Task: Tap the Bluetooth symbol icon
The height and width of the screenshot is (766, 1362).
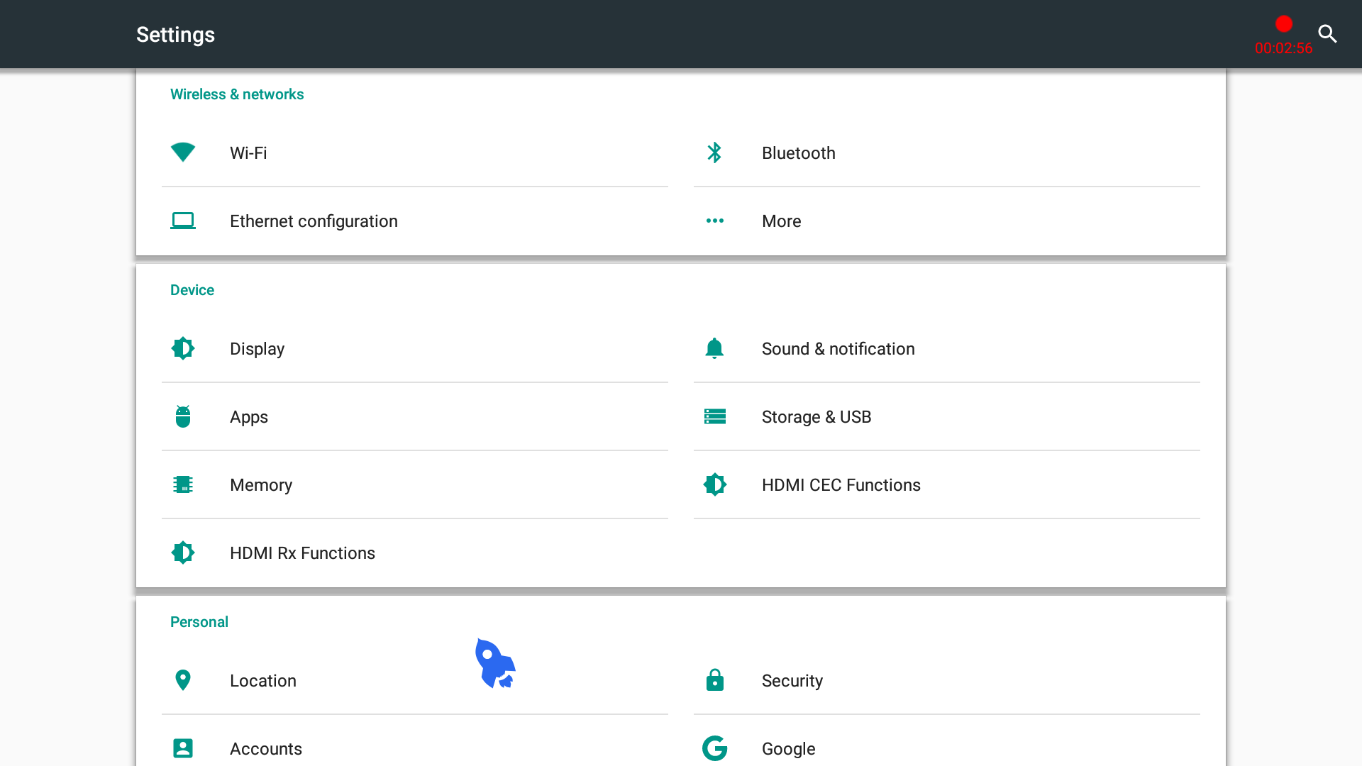Action: (714, 152)
